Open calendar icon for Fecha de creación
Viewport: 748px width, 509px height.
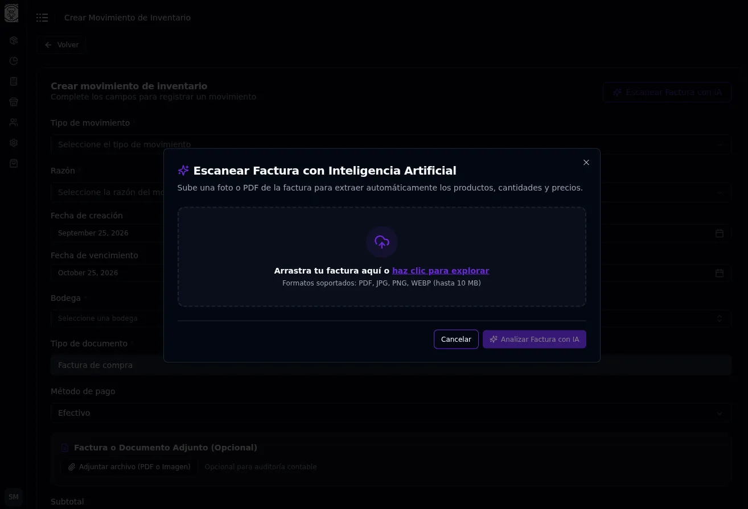[720, 233]
